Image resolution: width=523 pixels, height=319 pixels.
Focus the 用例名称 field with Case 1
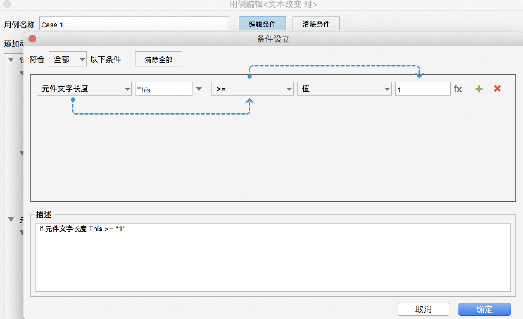pyautogui.click(x=134, y=24)
